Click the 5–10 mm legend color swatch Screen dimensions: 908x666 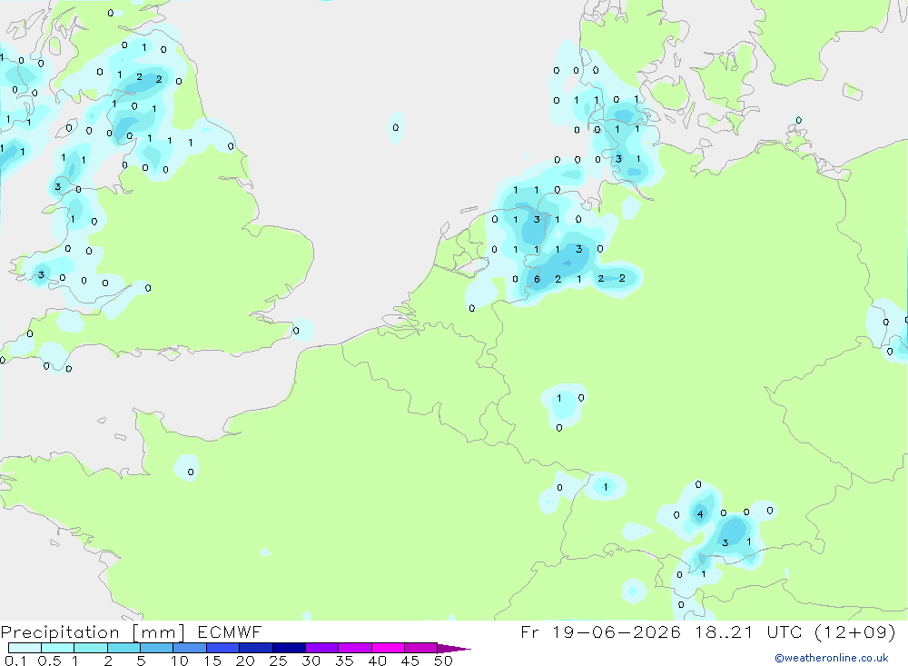tap(157, 648)
